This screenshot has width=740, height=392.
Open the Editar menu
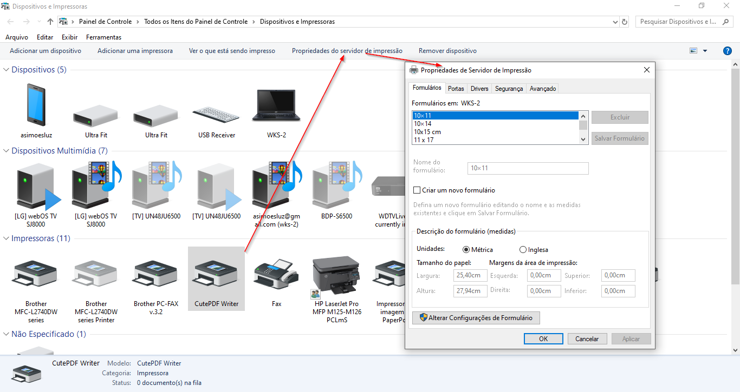pos(45,37)
